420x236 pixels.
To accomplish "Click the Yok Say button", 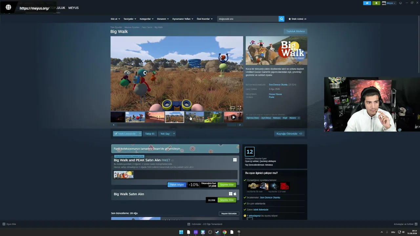I will 165,134.
